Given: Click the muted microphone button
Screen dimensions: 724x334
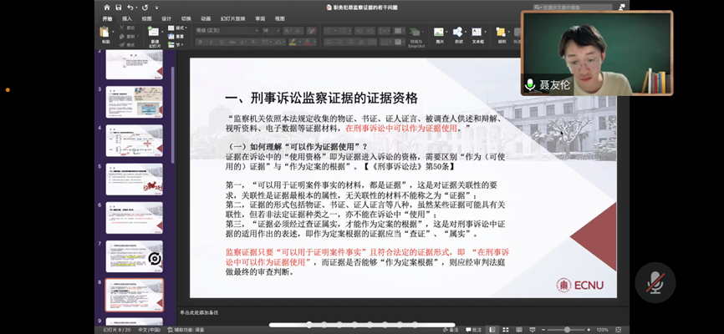Looking at the screenshot, I should [x=655, y=282].
